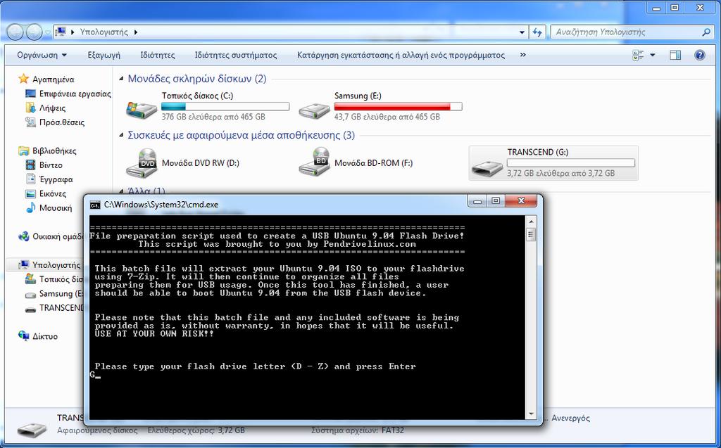Collapse the hard disk drives group
The height and width of the screenshot is (448, 721).
pos(121,79)
